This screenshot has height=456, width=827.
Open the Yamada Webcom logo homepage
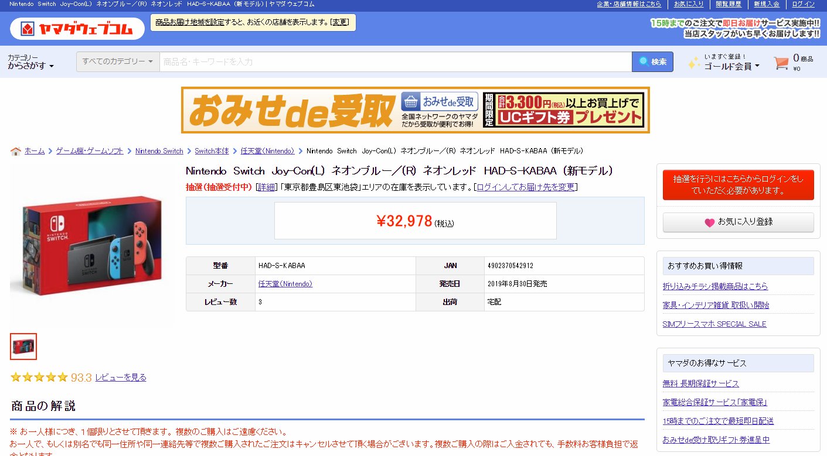point(77,28)
